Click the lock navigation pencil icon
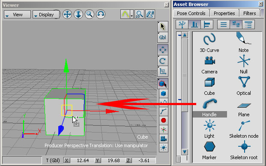Screen dimensions: 266x166 click(150, 14)
